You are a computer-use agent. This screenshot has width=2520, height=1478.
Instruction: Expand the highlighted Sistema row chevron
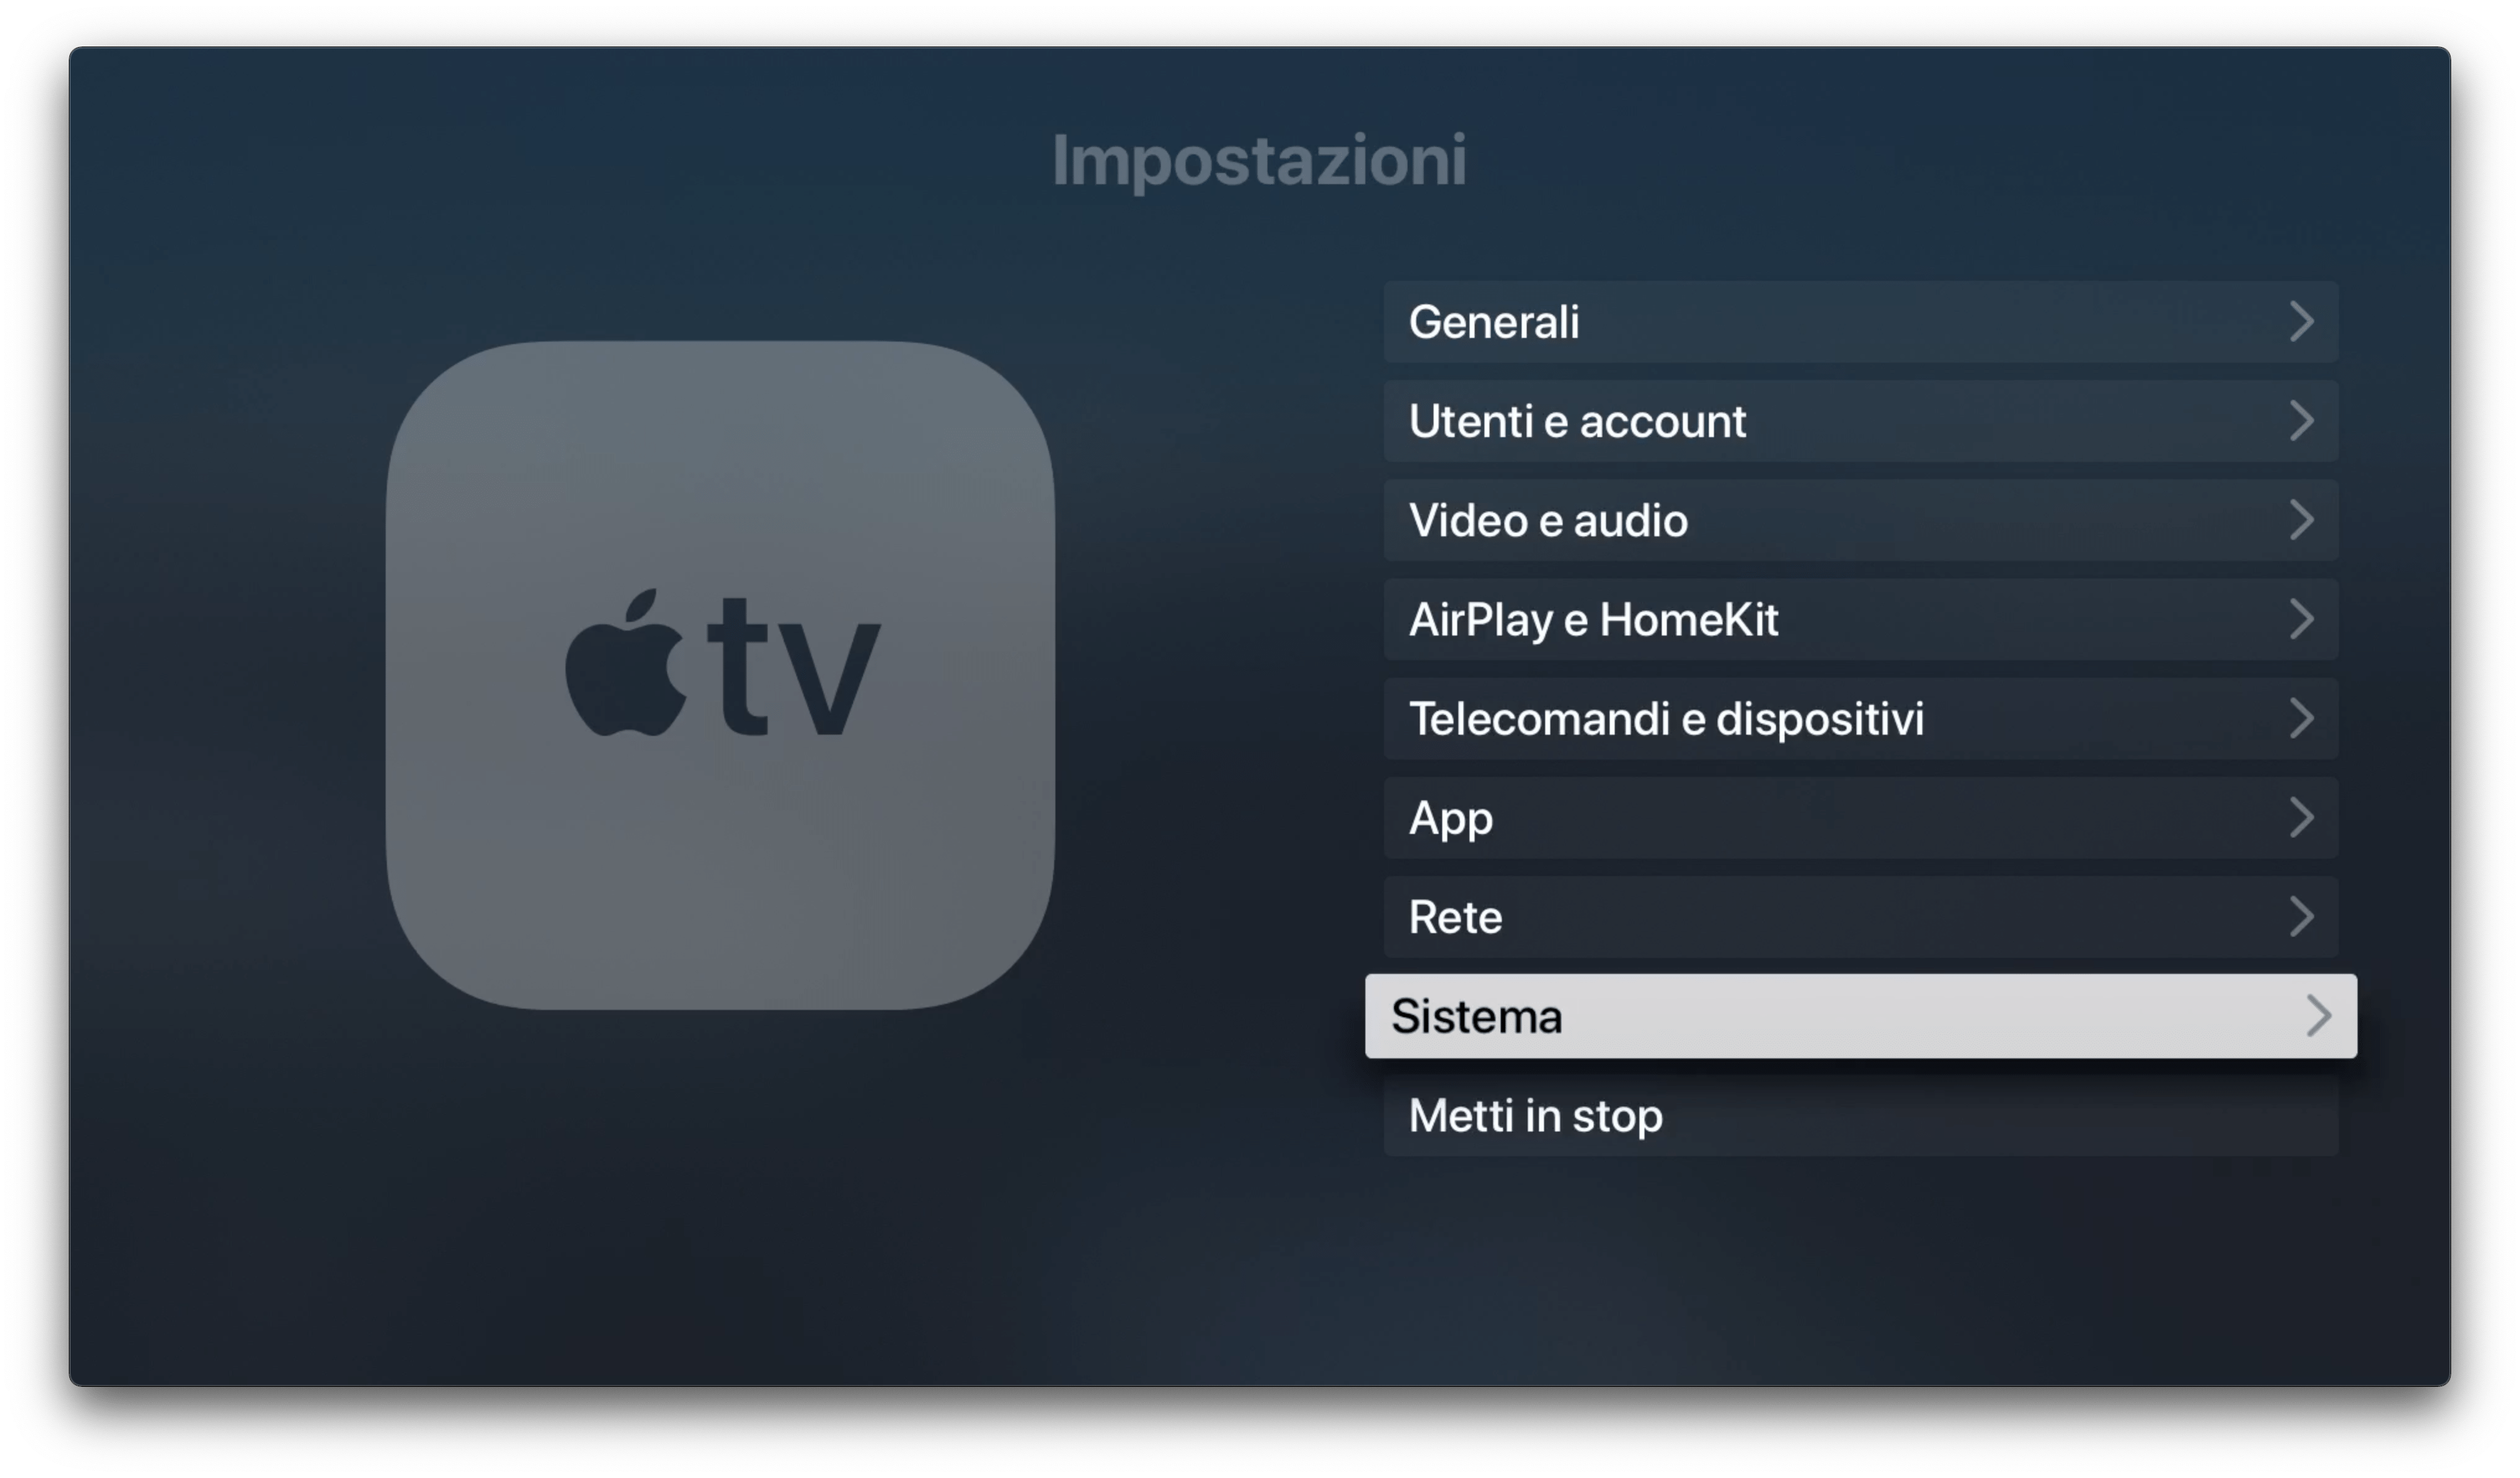click(2320, 1016)
